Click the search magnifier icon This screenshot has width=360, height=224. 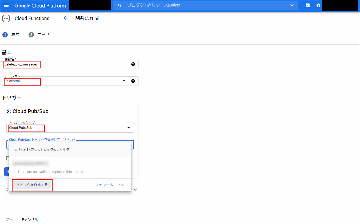coord(120,5)
